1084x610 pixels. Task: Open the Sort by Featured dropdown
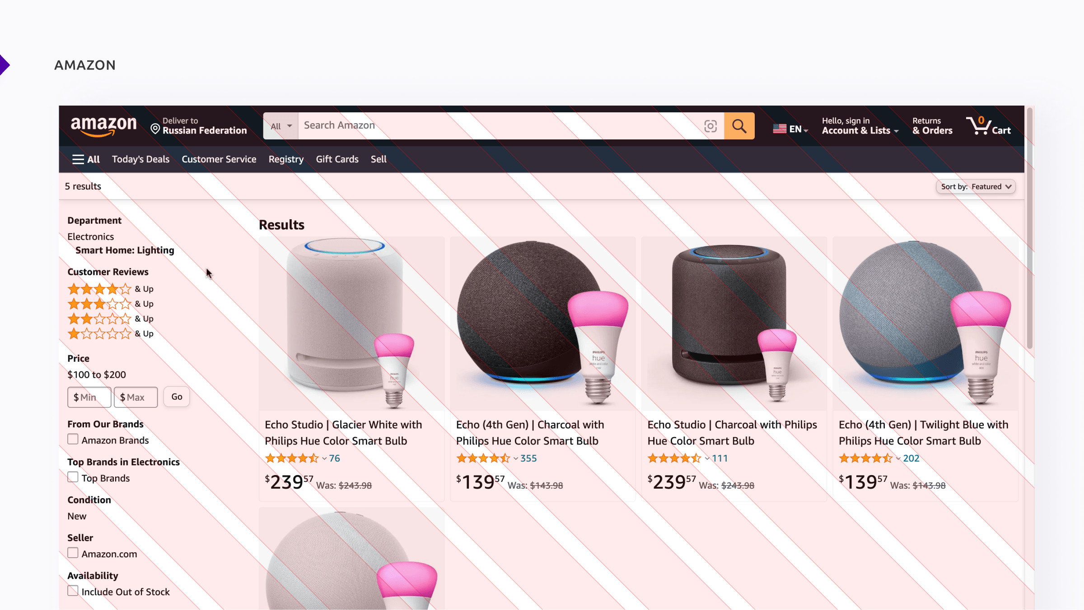(976, 187)
